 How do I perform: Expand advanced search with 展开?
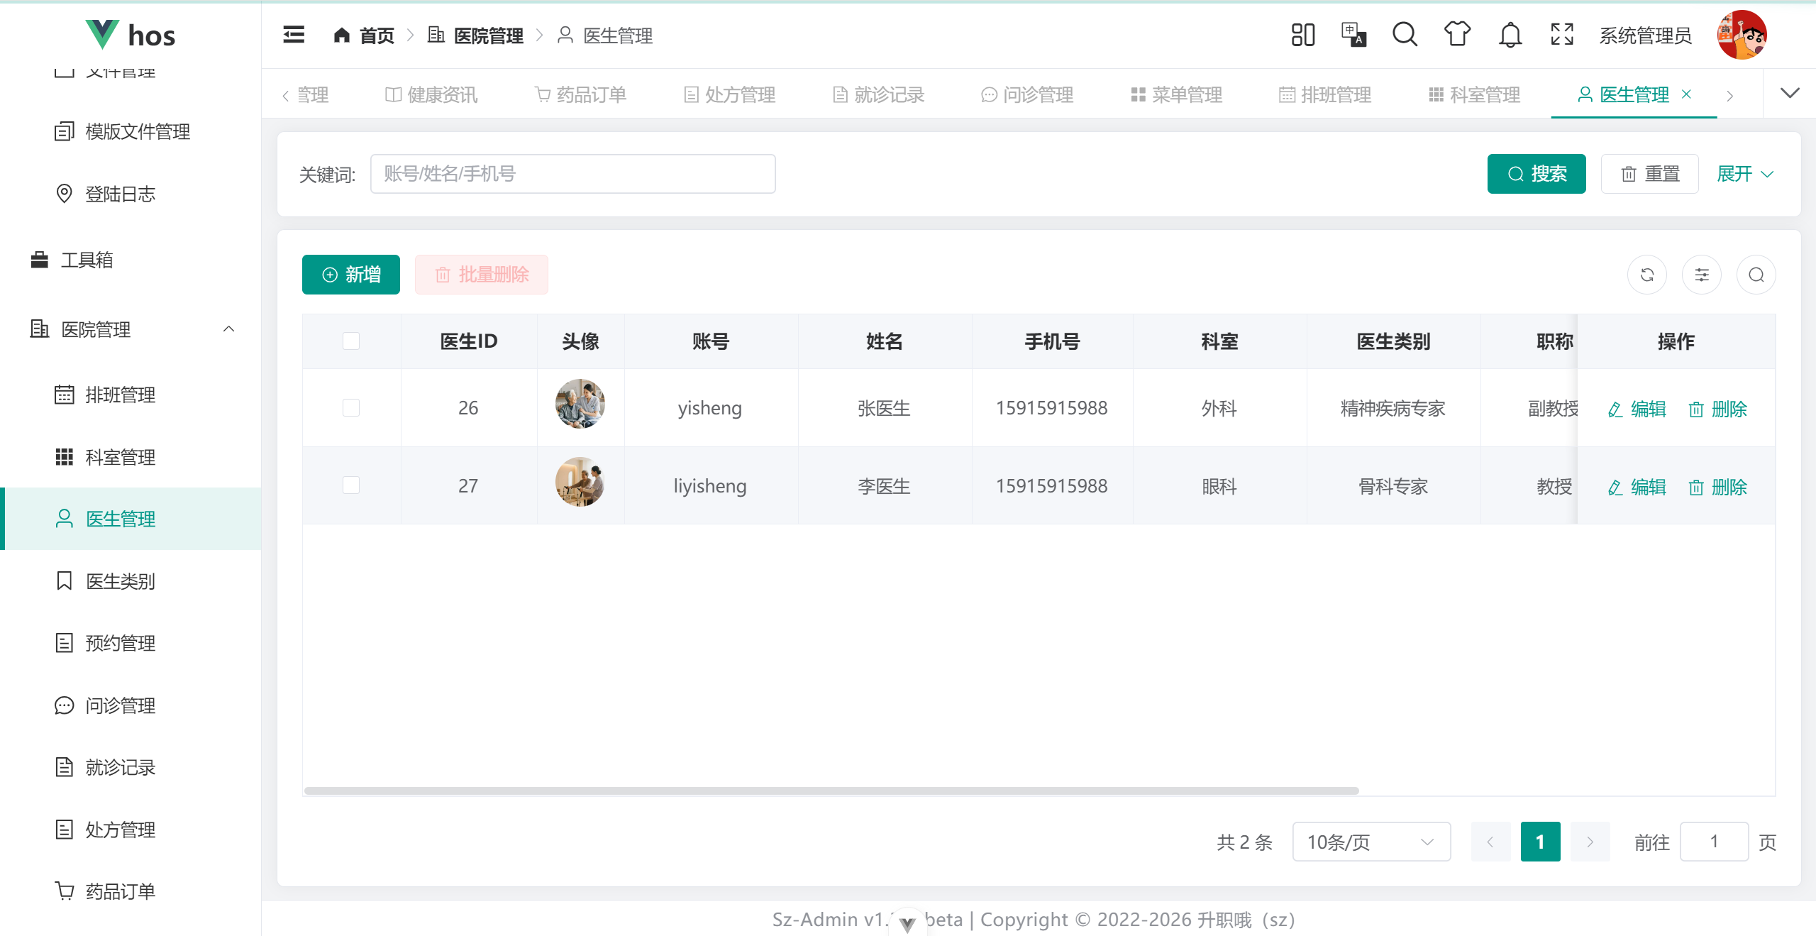[x=1744, y=174]
